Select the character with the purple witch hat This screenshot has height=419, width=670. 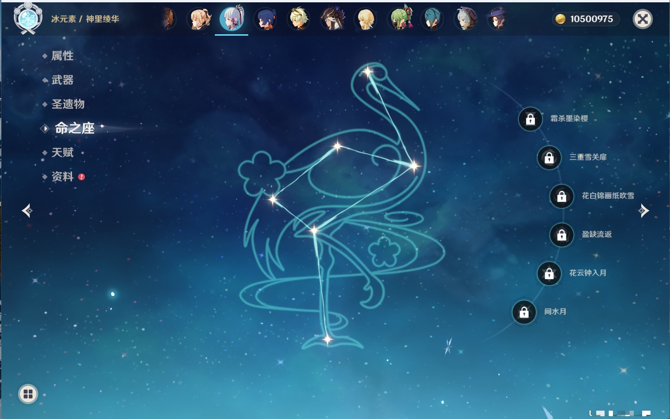pyautogui.click(x=497, y=19)
